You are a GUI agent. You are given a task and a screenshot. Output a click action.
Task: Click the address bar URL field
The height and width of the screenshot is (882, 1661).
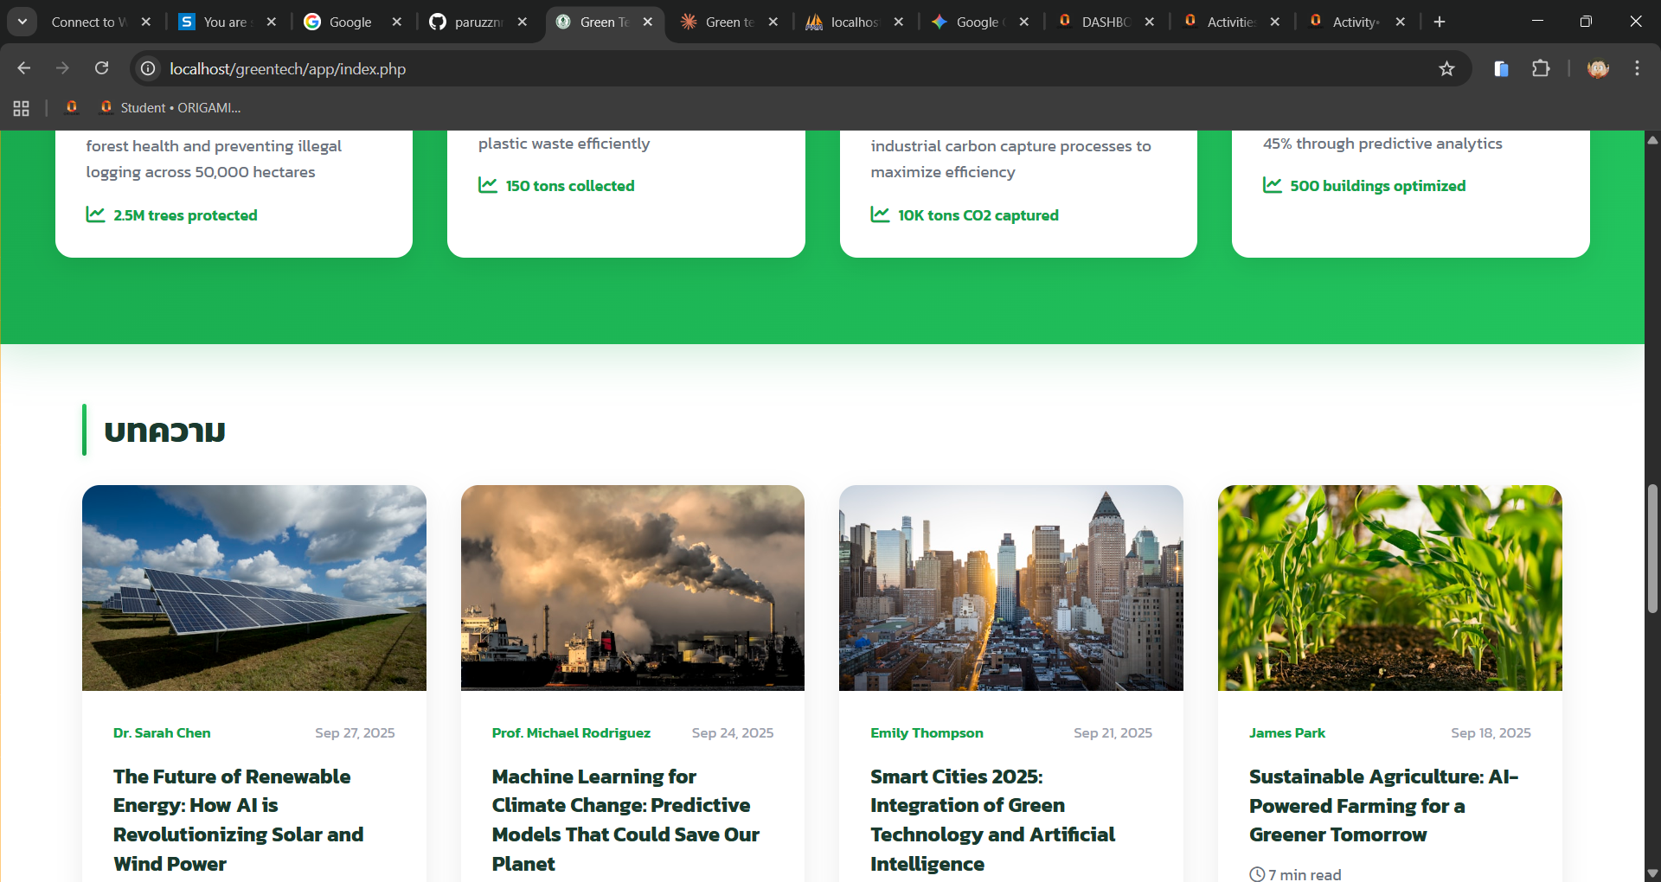tap(779, 68)
